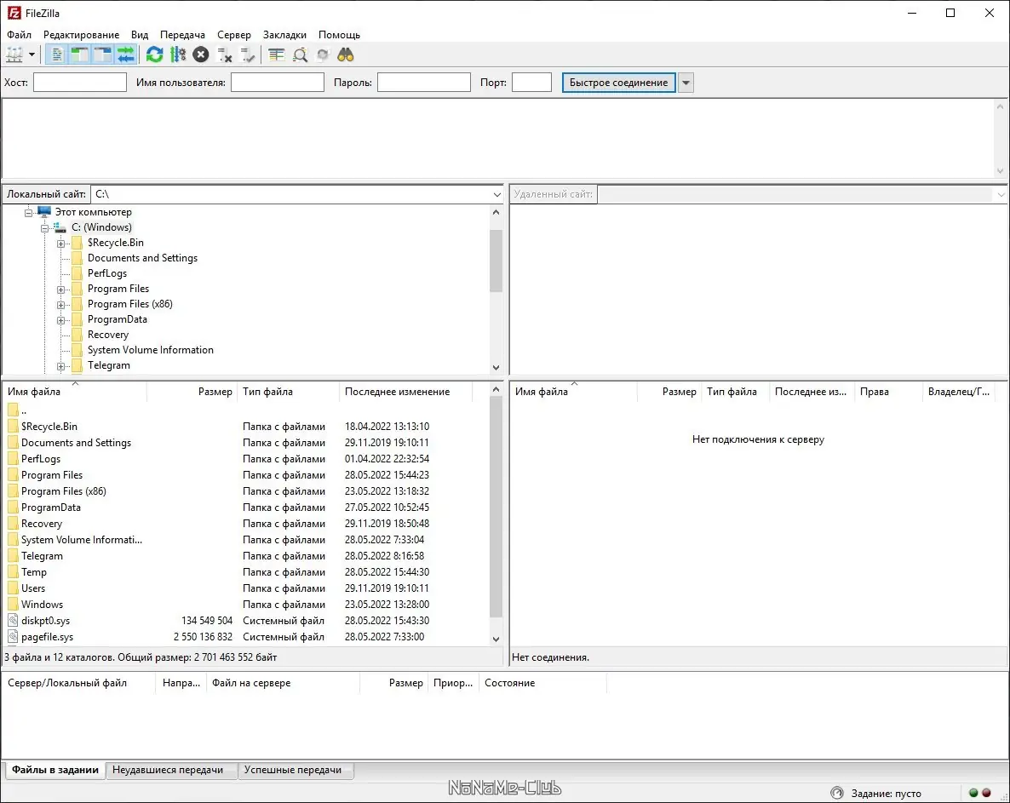The image size is (1010, 803).
Task: Click the 'Хост' input field
Action: click(80, 83)
